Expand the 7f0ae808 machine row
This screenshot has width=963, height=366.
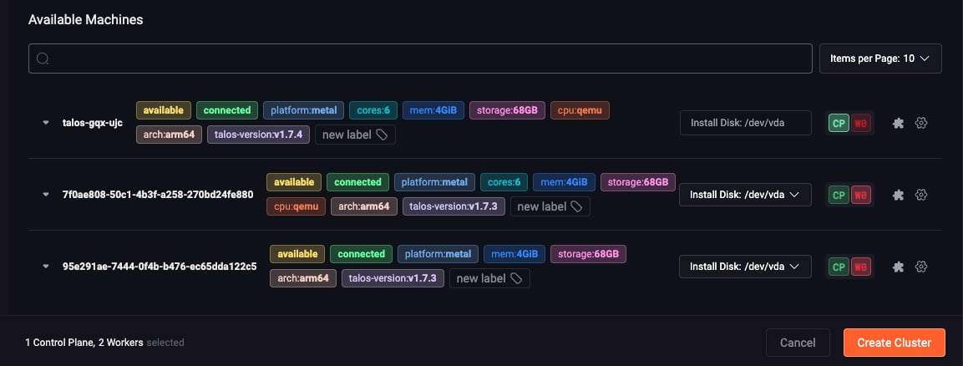click(45, 195)
